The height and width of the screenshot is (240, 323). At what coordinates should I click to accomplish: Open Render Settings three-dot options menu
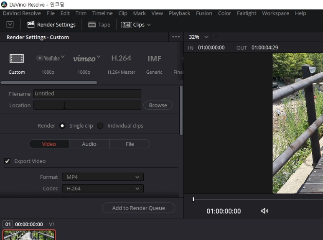click(x=176, y=37)
